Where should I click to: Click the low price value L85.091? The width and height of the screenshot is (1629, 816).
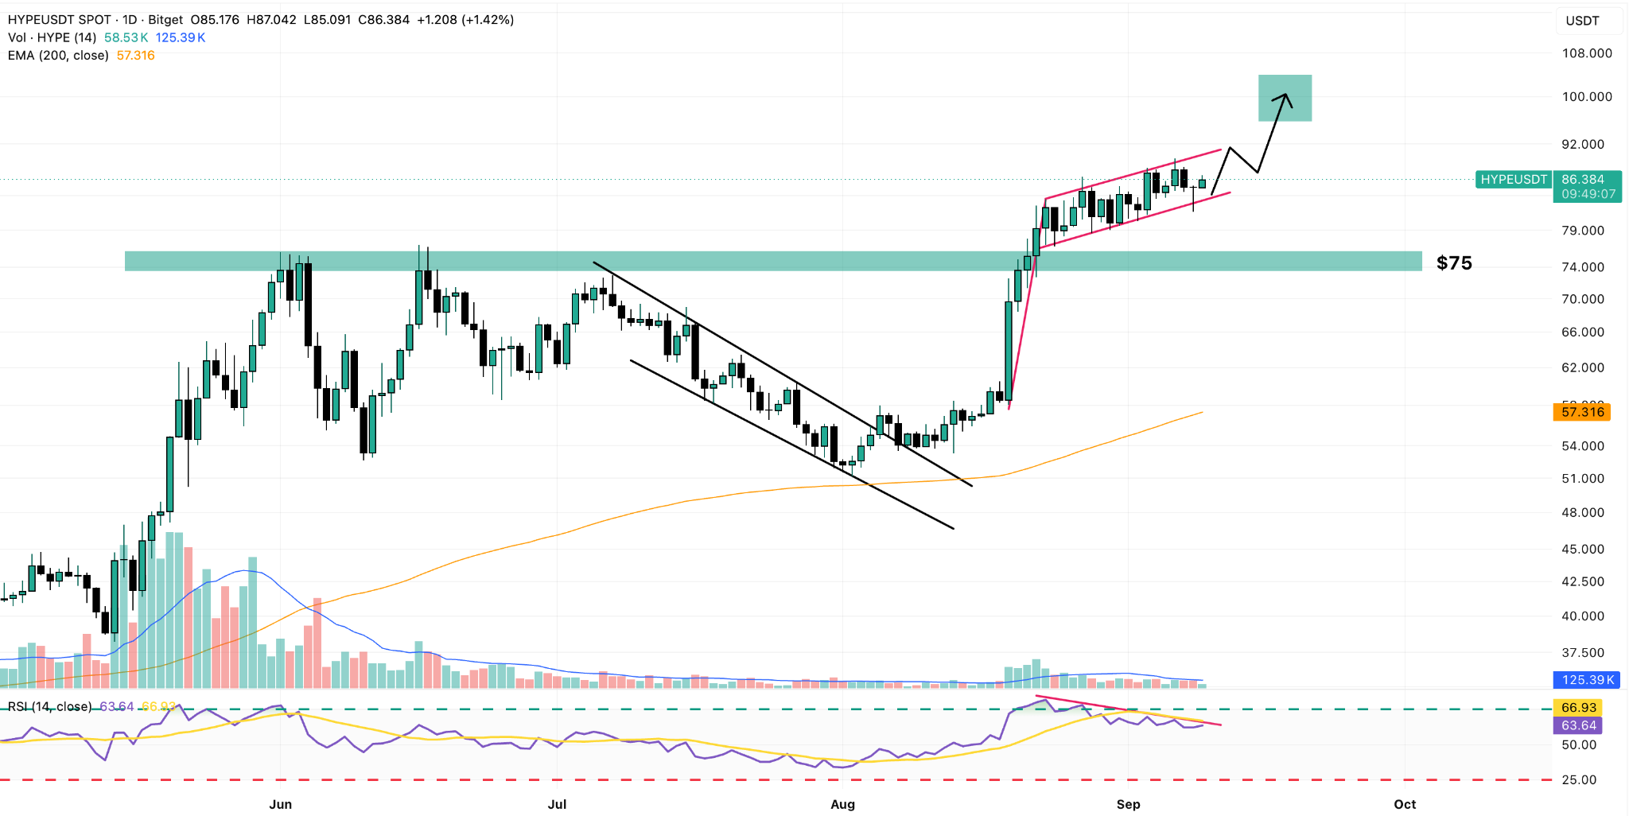[327, 20]
